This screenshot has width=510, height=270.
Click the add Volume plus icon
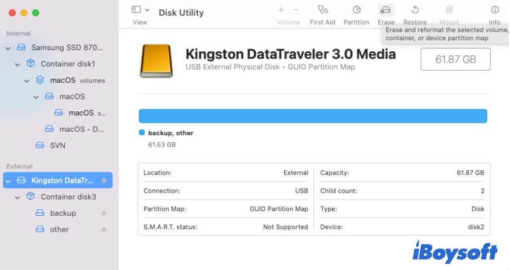281,10
